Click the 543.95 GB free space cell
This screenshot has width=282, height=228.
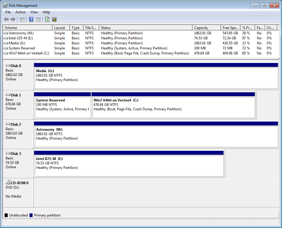pyautogui.click(x=230, y=33)
